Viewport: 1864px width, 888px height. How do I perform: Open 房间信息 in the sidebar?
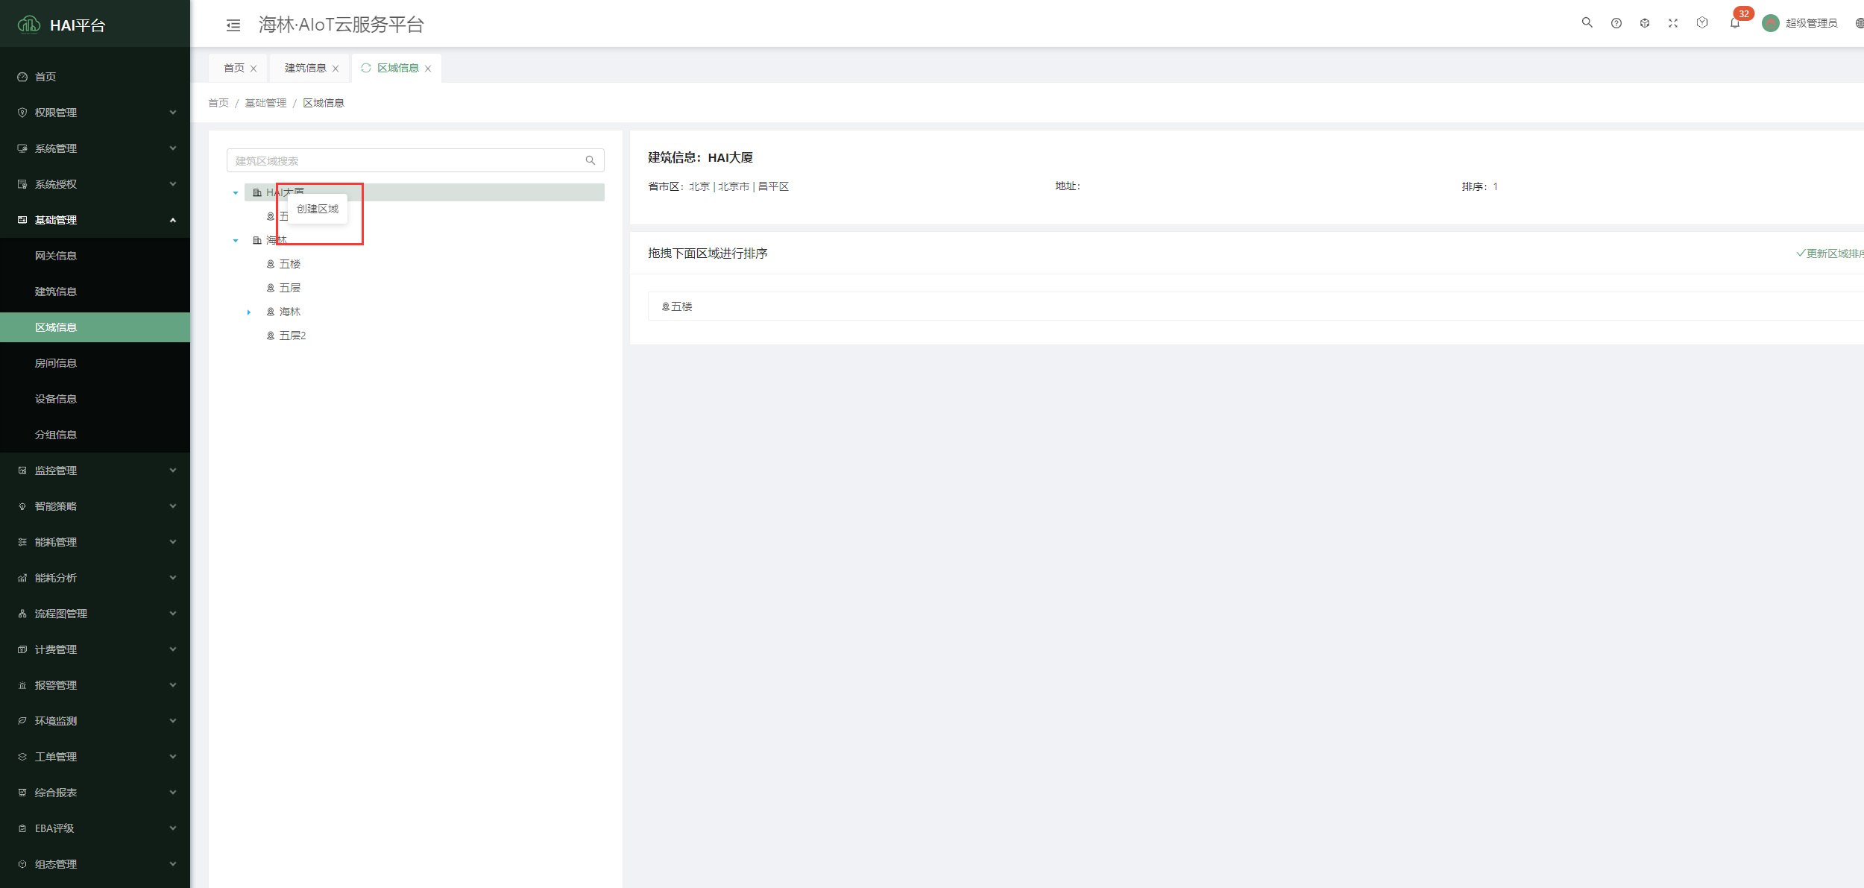coord(56,363)
